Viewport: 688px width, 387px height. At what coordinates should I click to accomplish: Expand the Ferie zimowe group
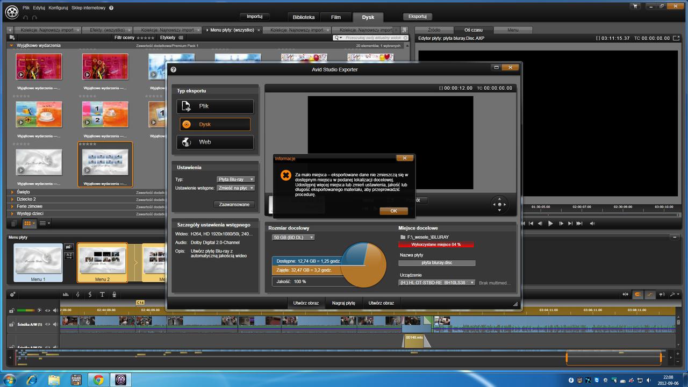[x=12, y=206]
